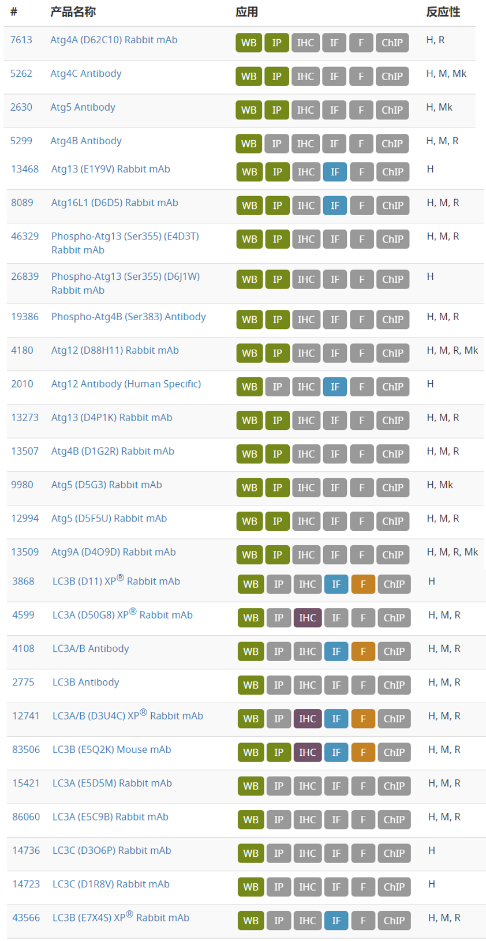Viewport: 486px width, 941px height.
Task: Click catalog number 43566
Action: coord(26,918)
